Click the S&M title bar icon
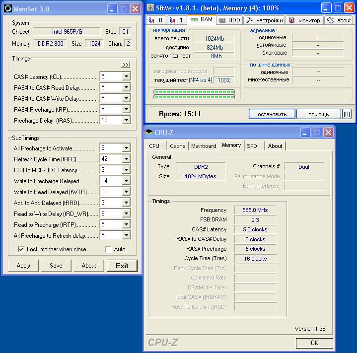The height and width of the screenshot is (353, 357). click(150, 8)
